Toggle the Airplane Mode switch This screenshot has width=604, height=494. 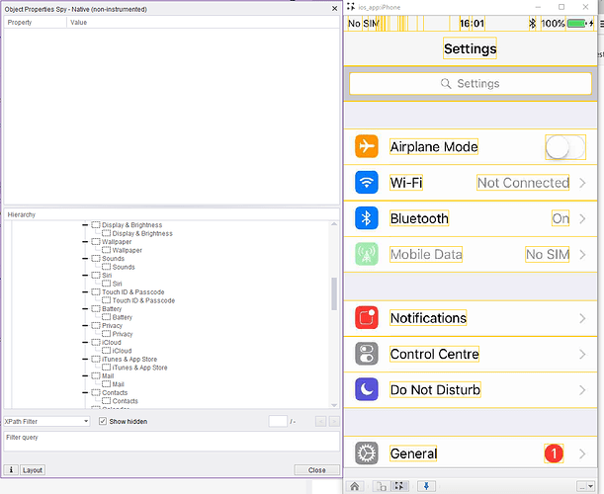[x=564, y=147]
